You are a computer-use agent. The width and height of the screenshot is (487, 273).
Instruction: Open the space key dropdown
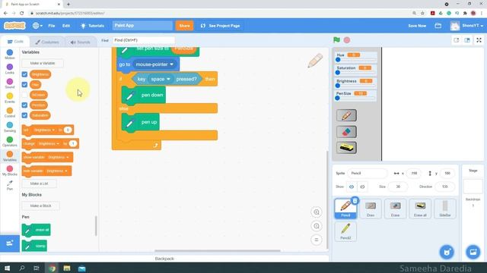(161, 79)
